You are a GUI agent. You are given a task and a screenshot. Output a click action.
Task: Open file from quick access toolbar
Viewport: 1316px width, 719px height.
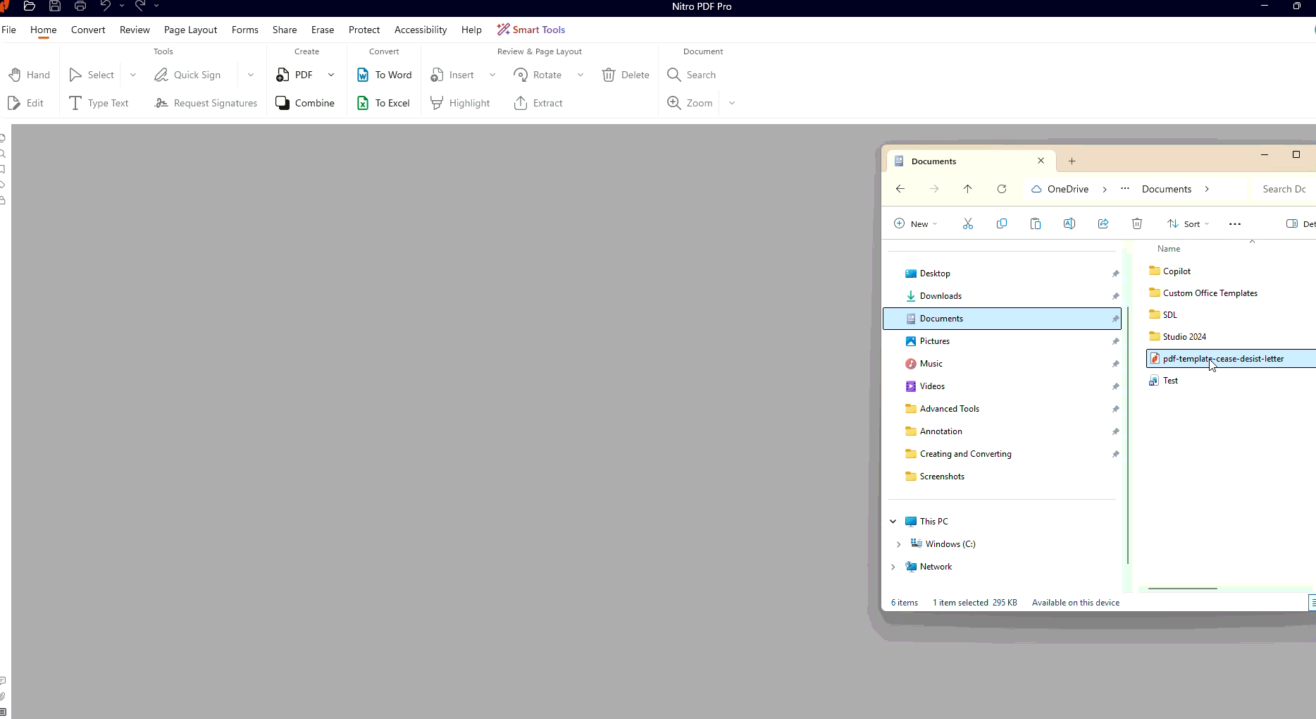point(30,6)
